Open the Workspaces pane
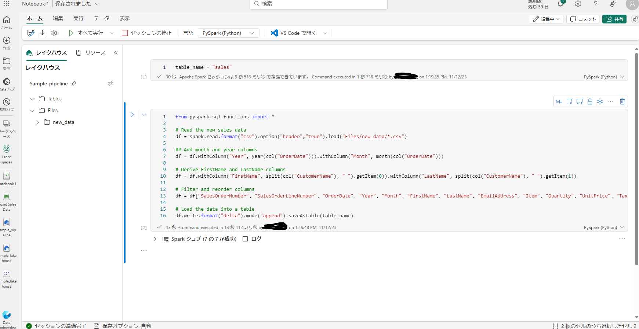639x329 pixels. [7, 129]
